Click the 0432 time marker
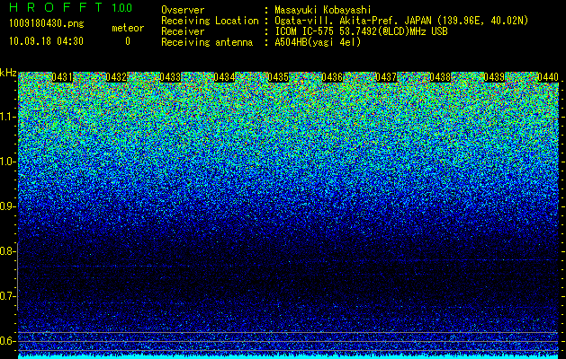 tap(116, 77)
